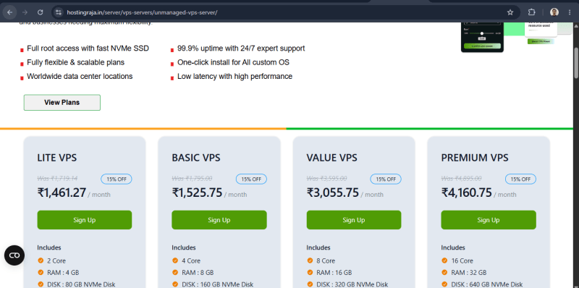Click the struck-through Was ₹4,895.00 text
Screen dimensions: 579x288
(x=461, y=178)
